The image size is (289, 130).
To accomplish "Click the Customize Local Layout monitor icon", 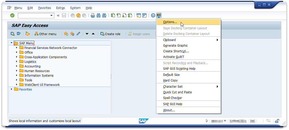I will click(159, 16).
